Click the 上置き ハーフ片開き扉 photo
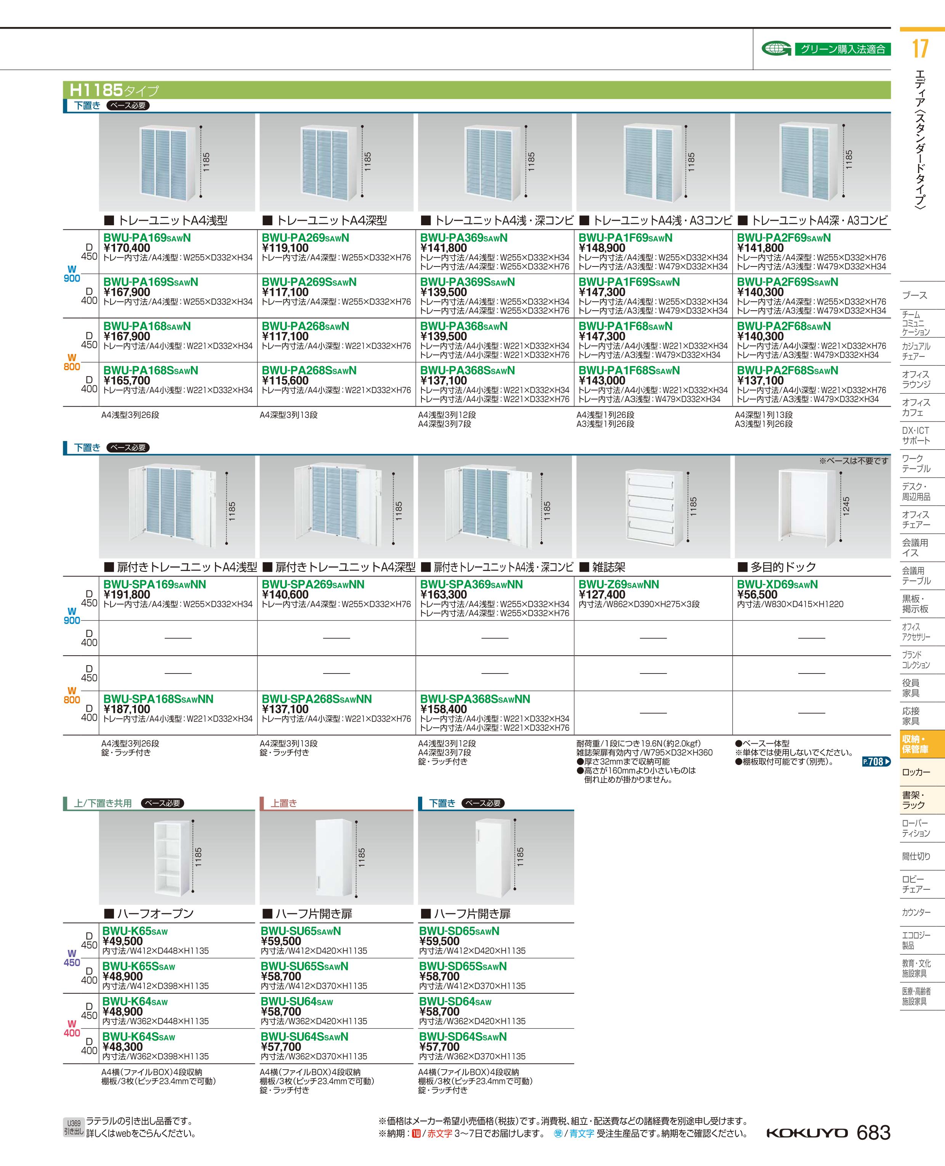Viewport: 945px width, 1166px height. pyautogui.click(x=336, y=858)
